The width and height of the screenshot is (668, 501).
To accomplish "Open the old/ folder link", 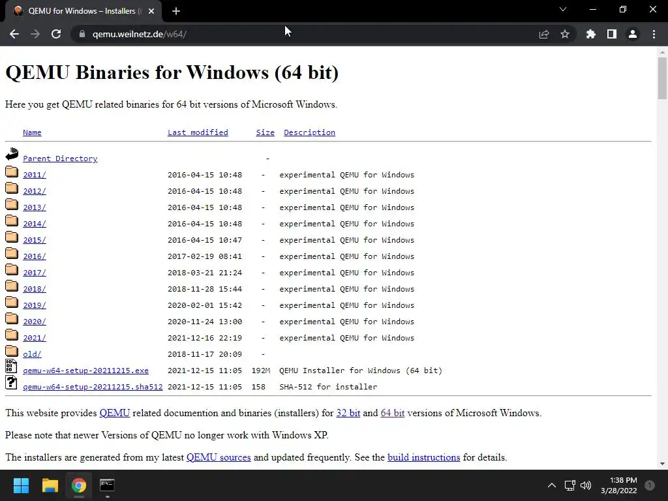I will click(x=32, y=354).
